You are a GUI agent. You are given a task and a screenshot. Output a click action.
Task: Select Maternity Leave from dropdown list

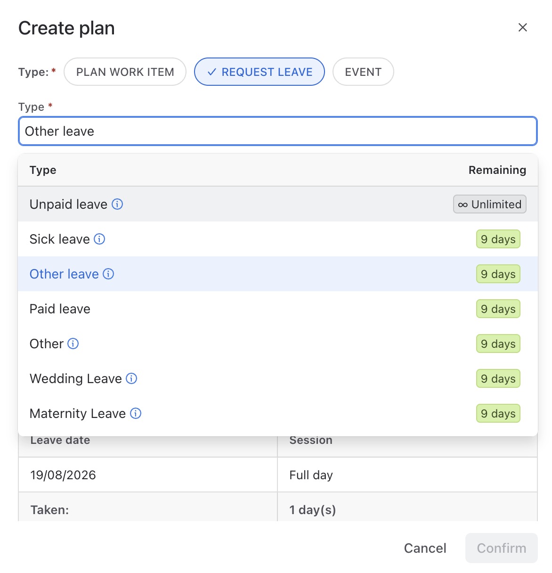pos(278,413)
